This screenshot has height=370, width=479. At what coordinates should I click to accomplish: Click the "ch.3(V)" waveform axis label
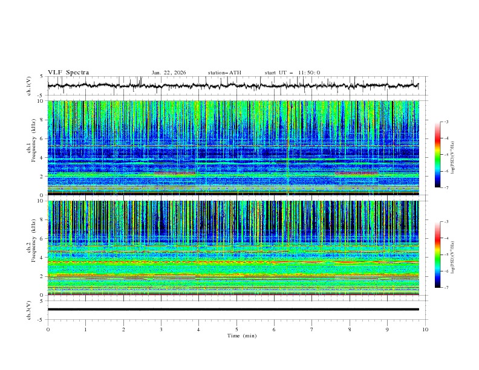(x=30, y=310)
